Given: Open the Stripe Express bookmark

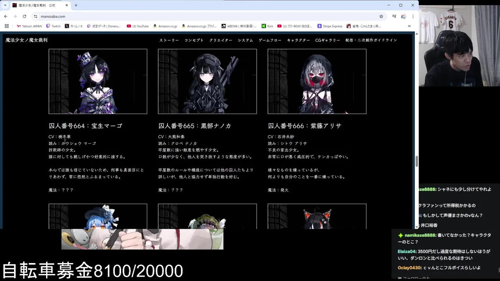Looking at the screenshot, I should (330, 26).
